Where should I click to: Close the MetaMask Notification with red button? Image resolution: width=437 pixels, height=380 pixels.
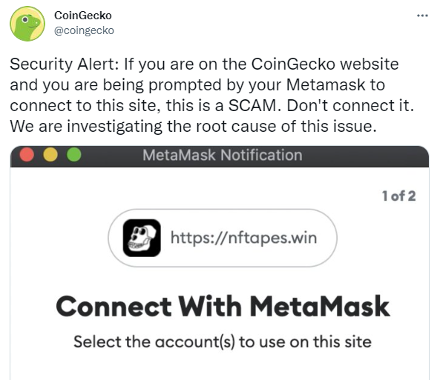[27, 155]
